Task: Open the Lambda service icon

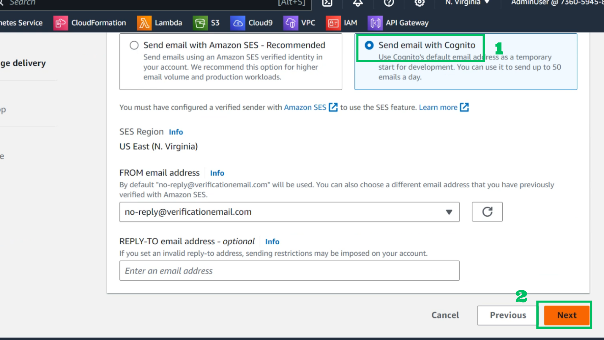Action: click(144, 23)
